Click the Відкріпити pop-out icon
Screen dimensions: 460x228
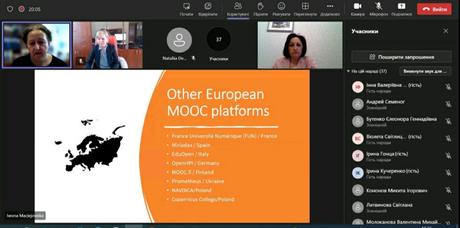coord(208,6)
